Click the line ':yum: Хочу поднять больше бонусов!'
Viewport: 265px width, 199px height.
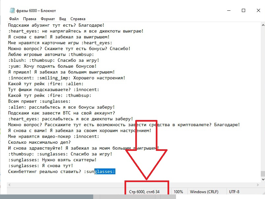point(52,66)
